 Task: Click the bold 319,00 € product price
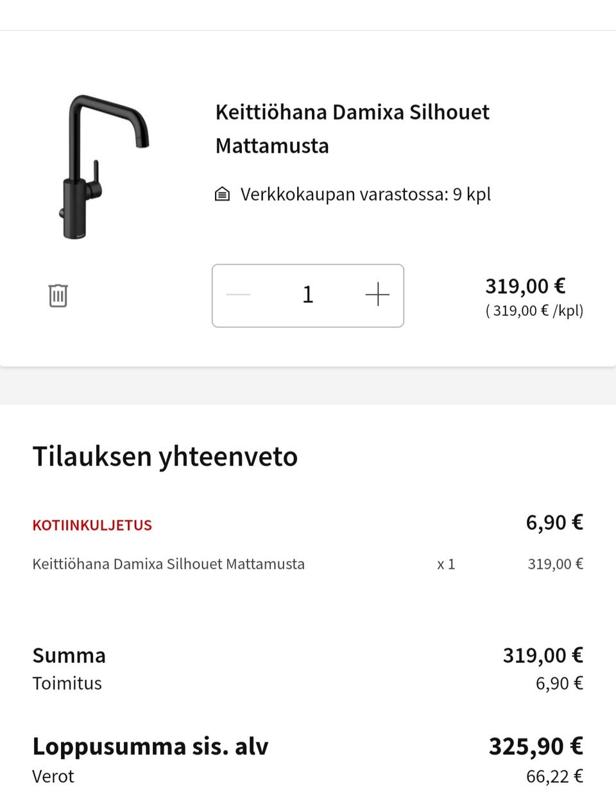tap(525, 286)
